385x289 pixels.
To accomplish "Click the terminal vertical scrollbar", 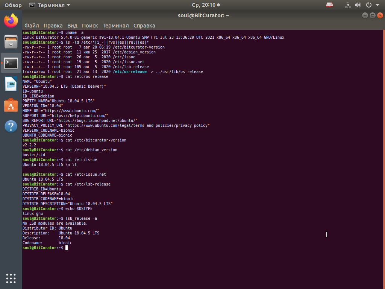I will click(x=384, y=159).
